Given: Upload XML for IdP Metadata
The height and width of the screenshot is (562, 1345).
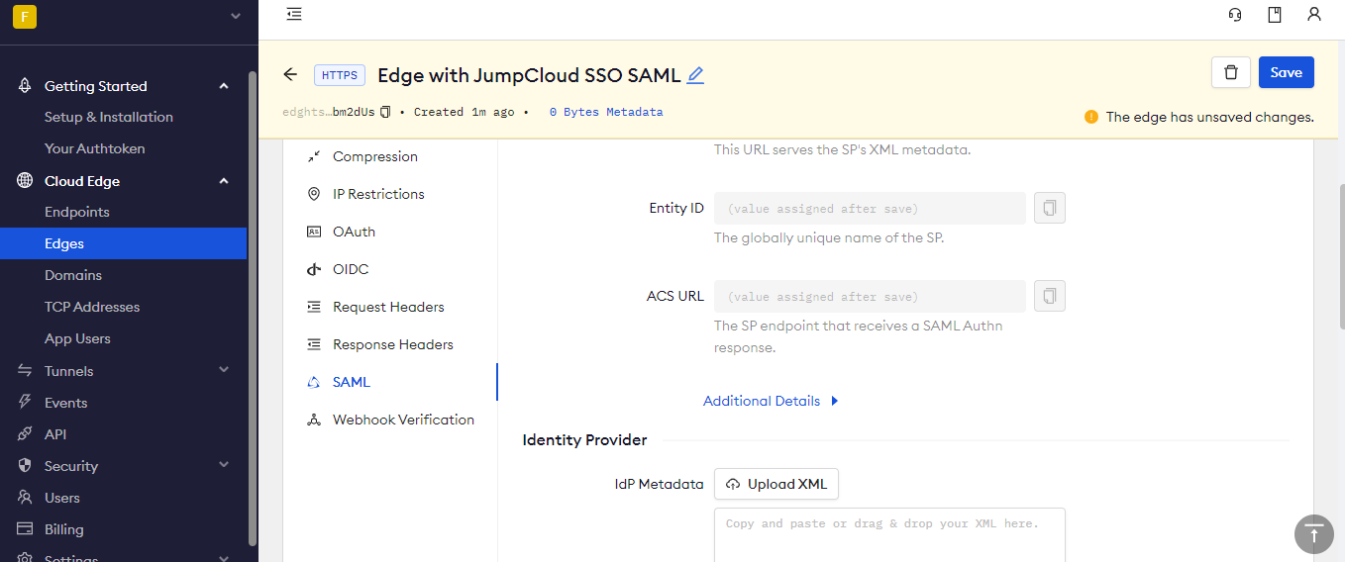Looking at the screenshot, I should click(776, 484).
